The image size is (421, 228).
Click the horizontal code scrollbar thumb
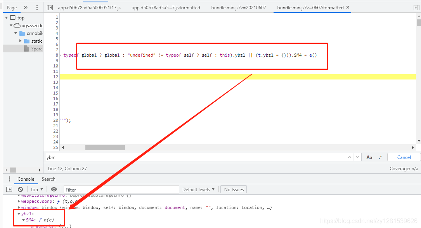(x=105, y=147)
